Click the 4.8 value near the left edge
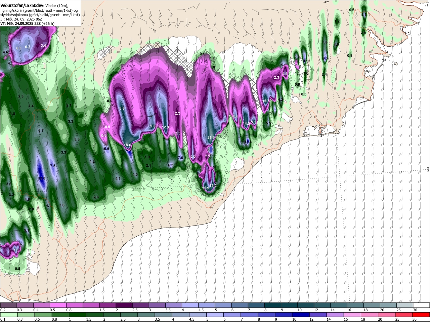430x322 pixels. pyautogui.click(x=28, y=199)
